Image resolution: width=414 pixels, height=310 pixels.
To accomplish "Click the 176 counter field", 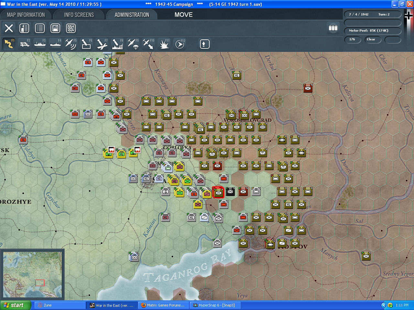I will 352,39.
